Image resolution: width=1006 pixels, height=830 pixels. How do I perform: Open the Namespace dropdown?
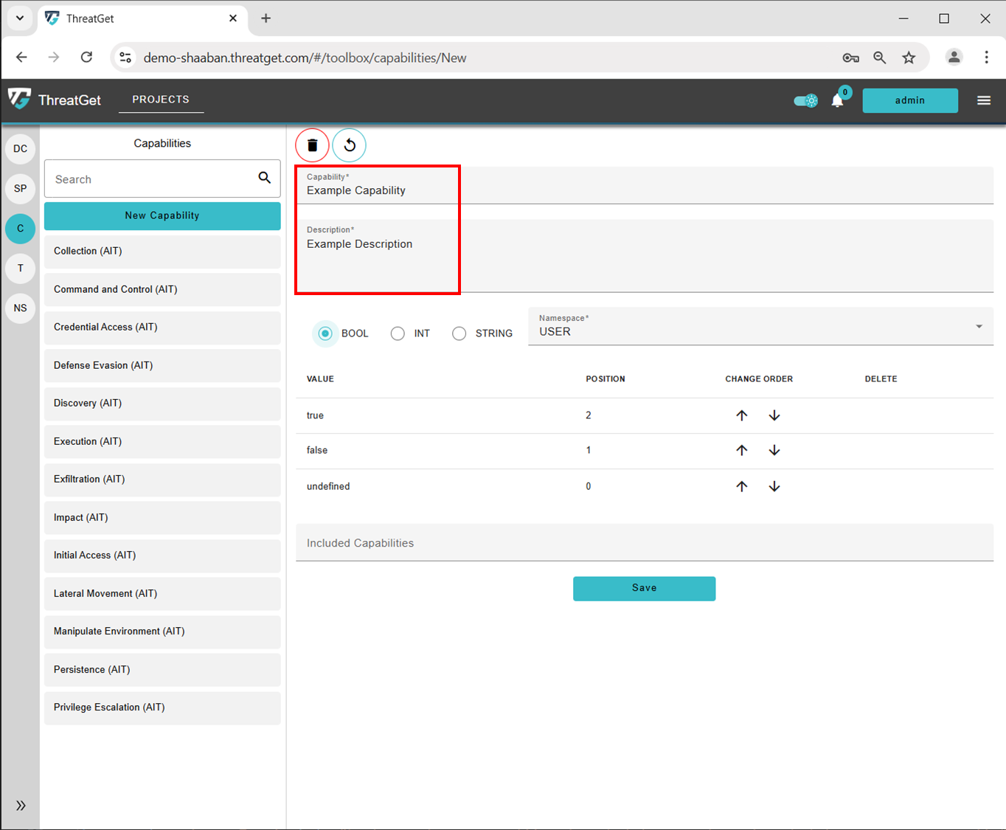(760, 326)
